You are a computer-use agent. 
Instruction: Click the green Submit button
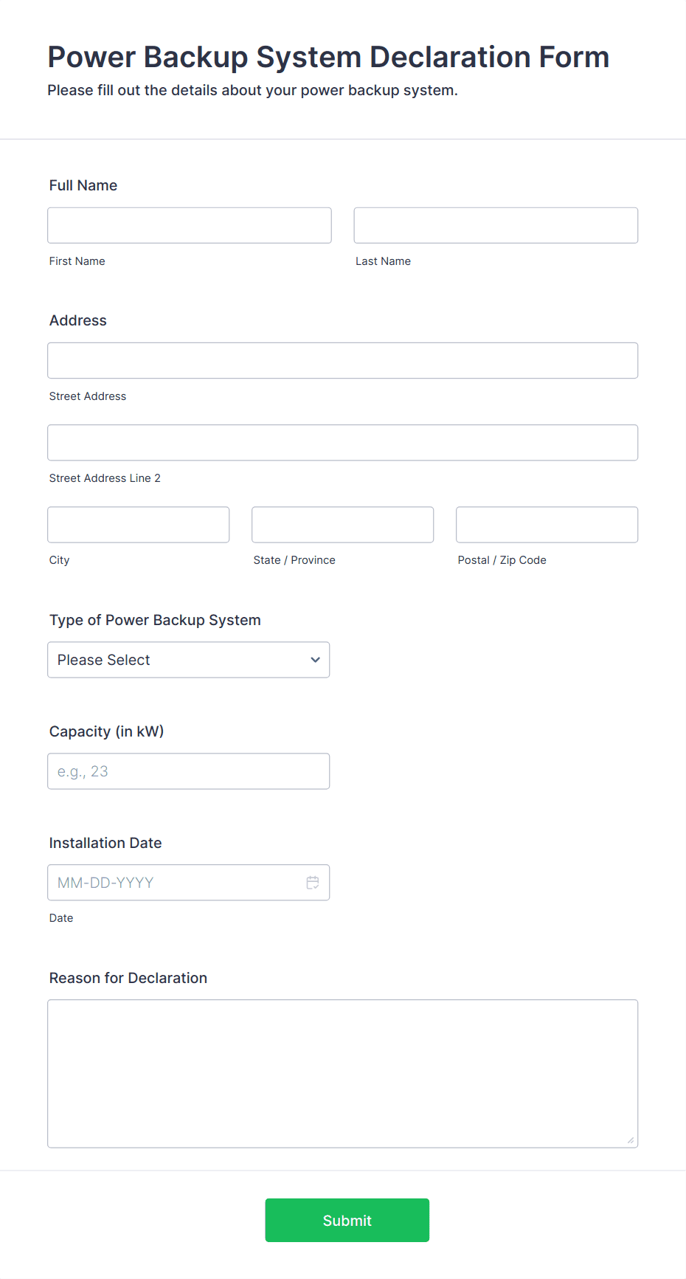(347, 1220)
